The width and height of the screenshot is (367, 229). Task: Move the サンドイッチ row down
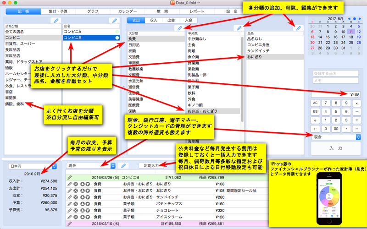click(88, 197)
